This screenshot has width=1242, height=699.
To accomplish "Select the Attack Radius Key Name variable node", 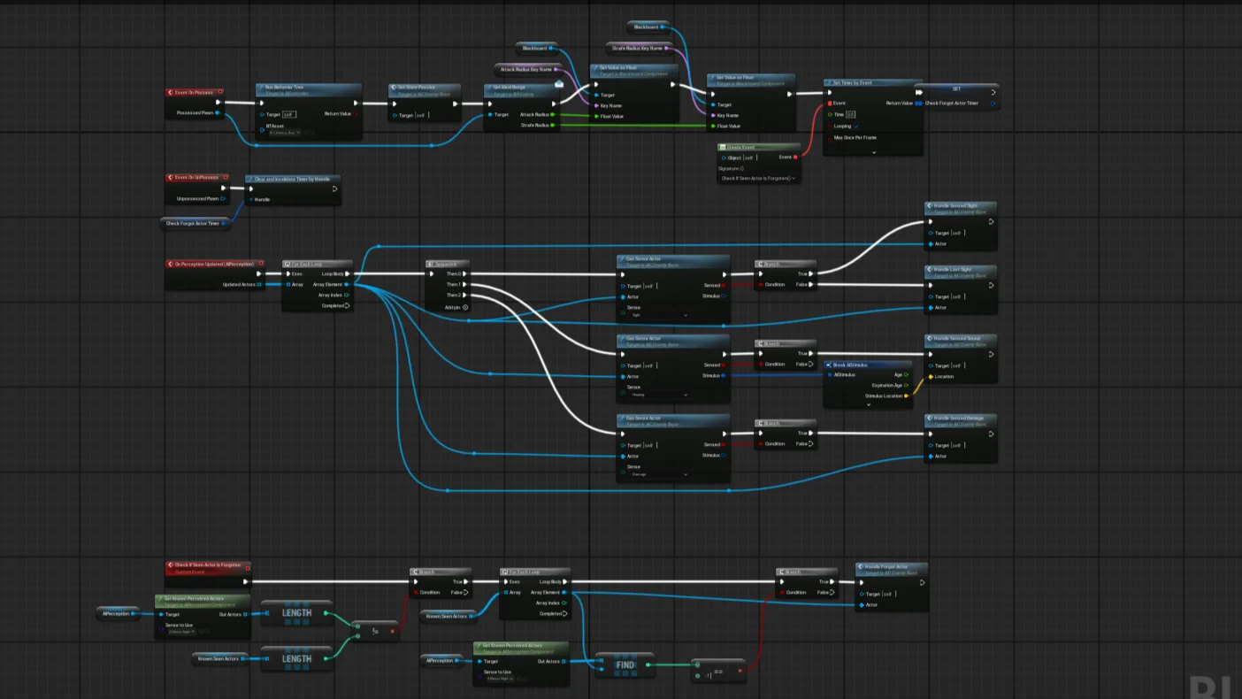I will click(x=529, y=69).
